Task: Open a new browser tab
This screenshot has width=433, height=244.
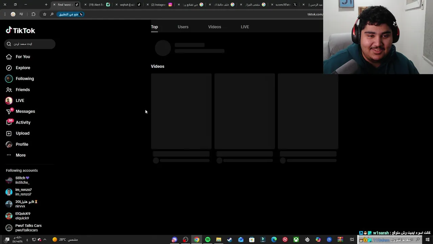Action: [x=46, y=5]
